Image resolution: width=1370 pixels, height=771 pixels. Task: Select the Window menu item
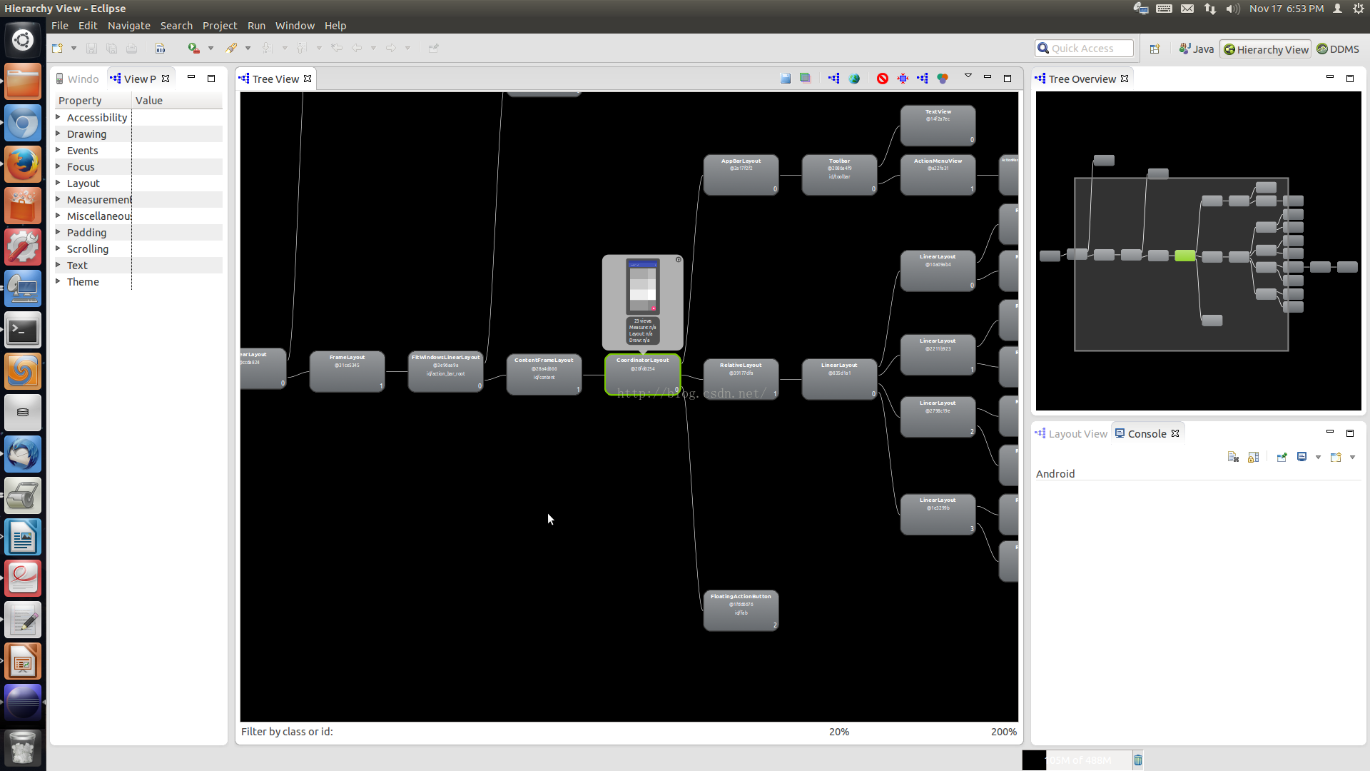[x=295, y=26]
